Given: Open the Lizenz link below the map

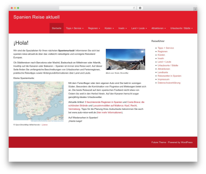Looking at the screenshot, I should pyautogui.click(x=44, y=125).
